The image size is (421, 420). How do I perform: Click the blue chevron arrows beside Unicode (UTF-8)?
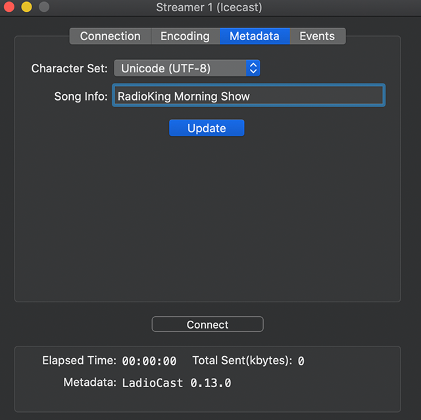coord(253,68)
